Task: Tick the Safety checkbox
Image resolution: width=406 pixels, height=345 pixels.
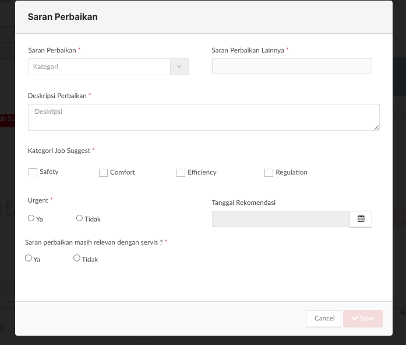Action: [x=33, y=172]
